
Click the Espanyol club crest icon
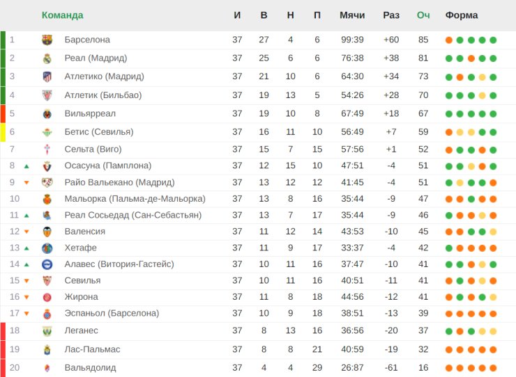point(47,314)
